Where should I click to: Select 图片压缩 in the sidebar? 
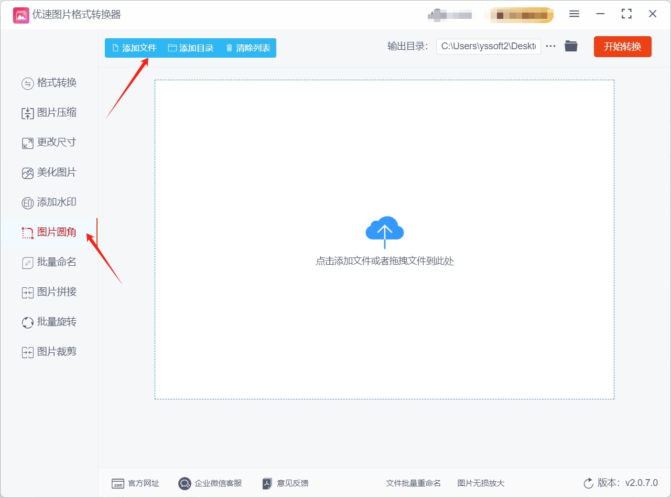(x=49, y=113)
